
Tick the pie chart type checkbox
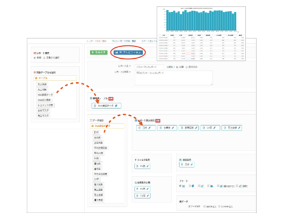click(x=190, y=186)
